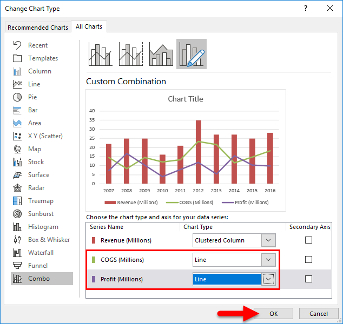This screenshot has width=343, height=324.
Task: Select Stacked Area - Clustered Column subtype
Action: pos(161,54)
